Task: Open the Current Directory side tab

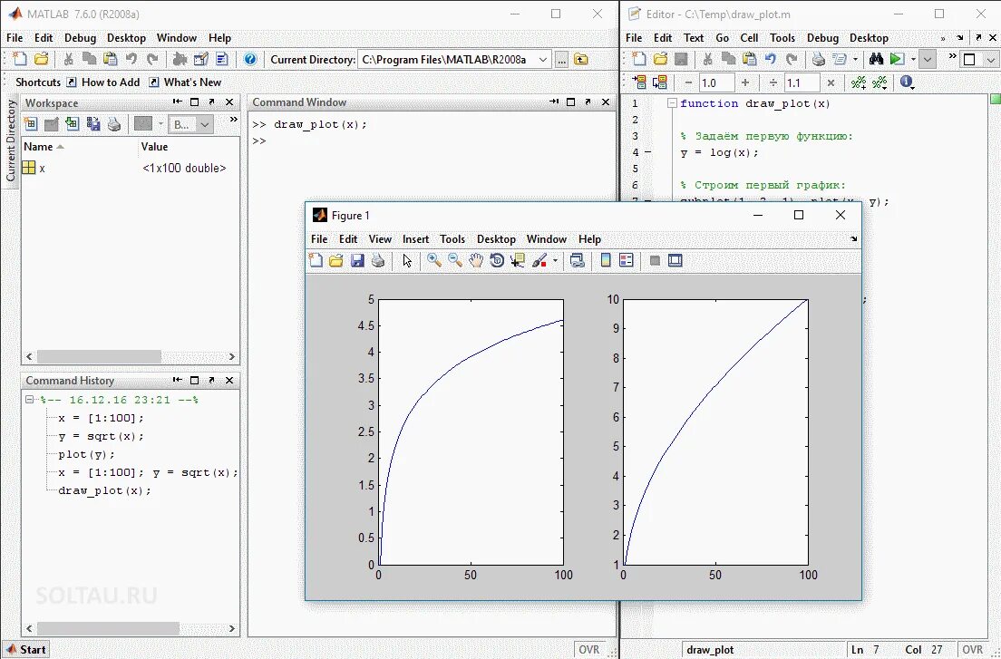Action: click(x=10, y=141)
